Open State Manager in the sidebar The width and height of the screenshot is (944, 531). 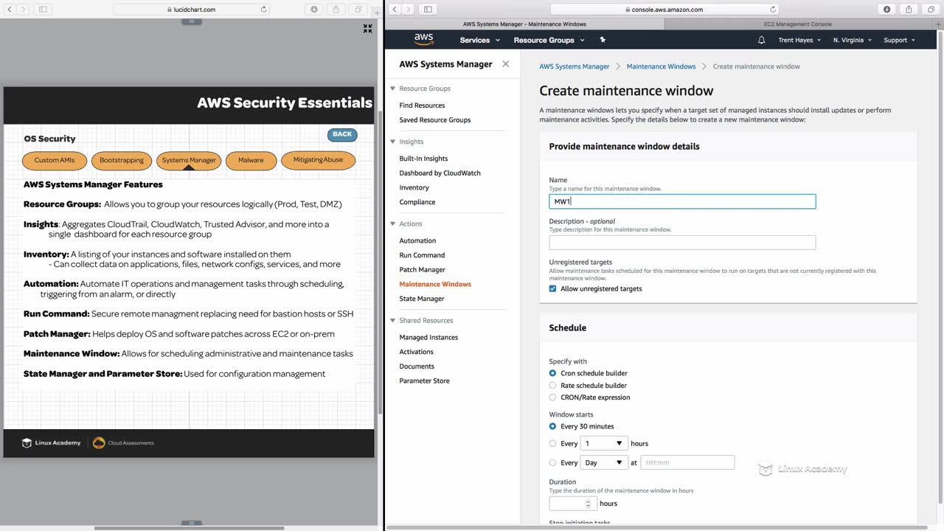click(422, 299)
